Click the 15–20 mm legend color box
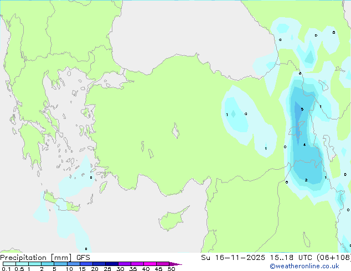 pyautogui.click(x=86, y=264)
